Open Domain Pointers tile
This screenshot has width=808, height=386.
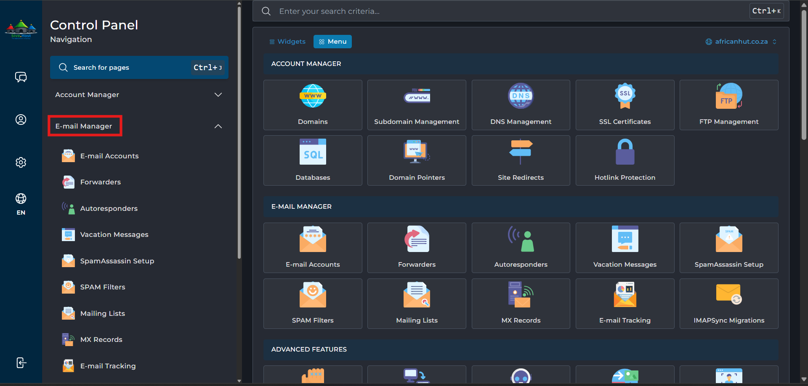point(417,160)
